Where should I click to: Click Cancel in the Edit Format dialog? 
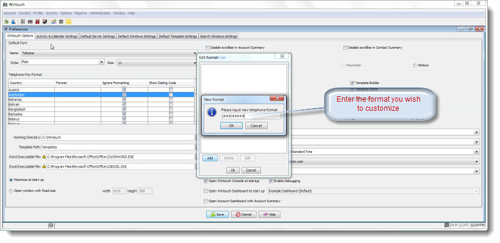(251, 171)
